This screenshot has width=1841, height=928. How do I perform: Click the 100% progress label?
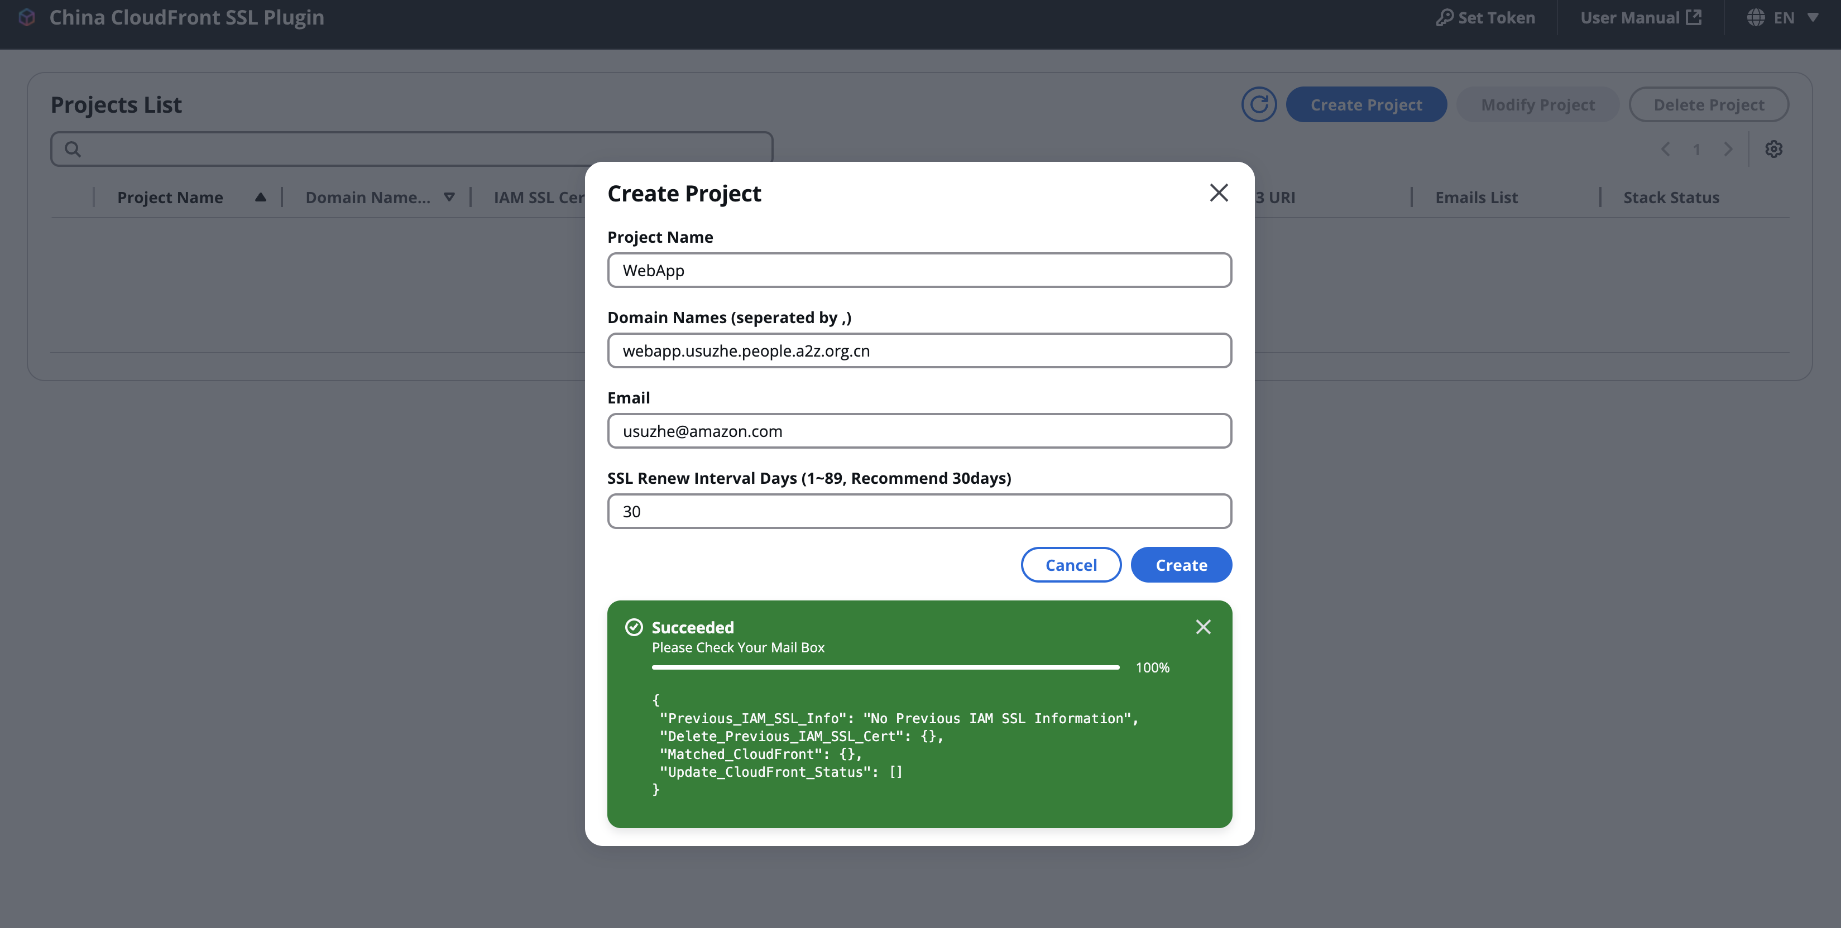pyautogui.click(x=1152, y=667)
